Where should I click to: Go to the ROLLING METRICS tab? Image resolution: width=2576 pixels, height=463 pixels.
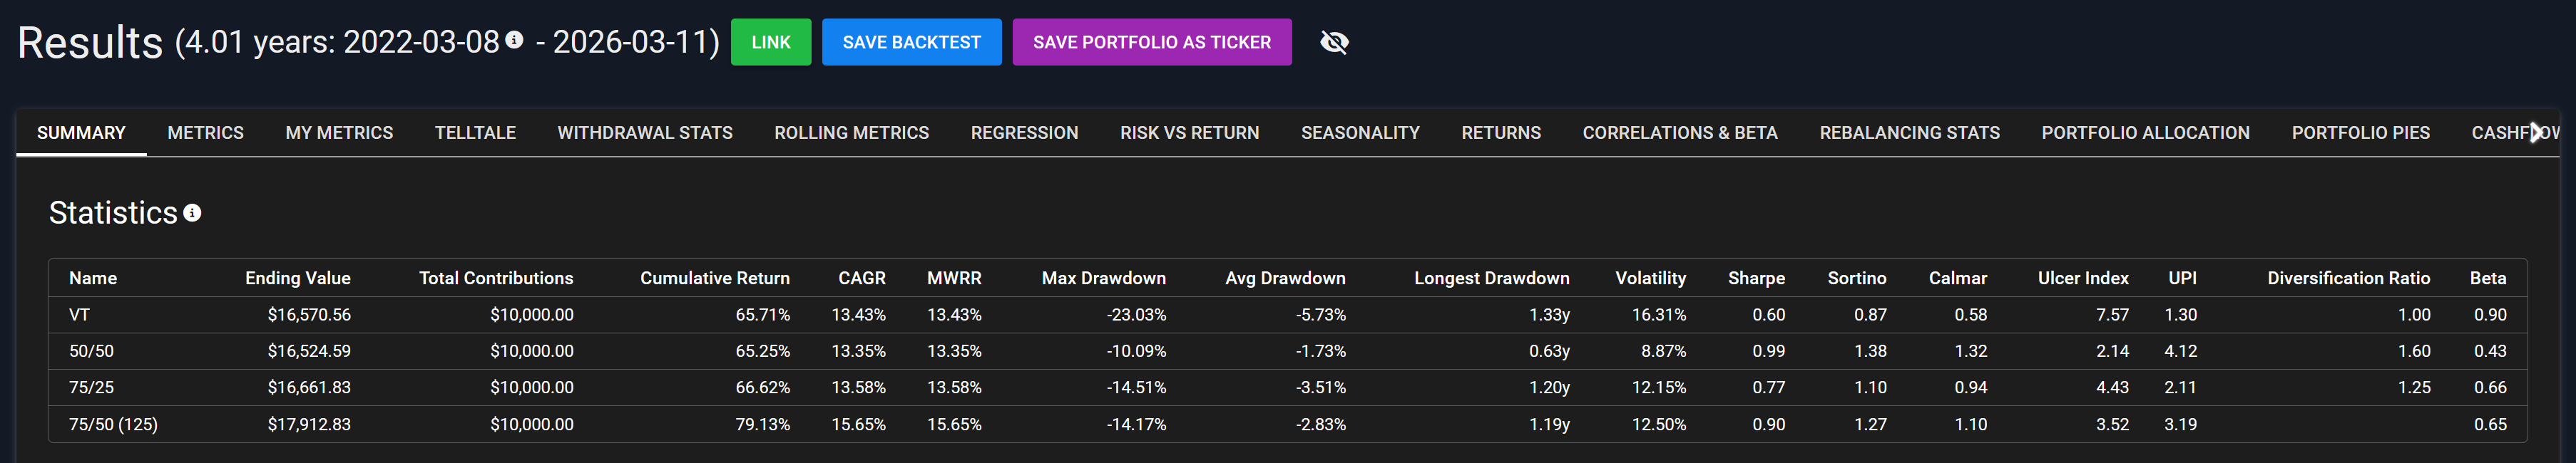[851, 132]
